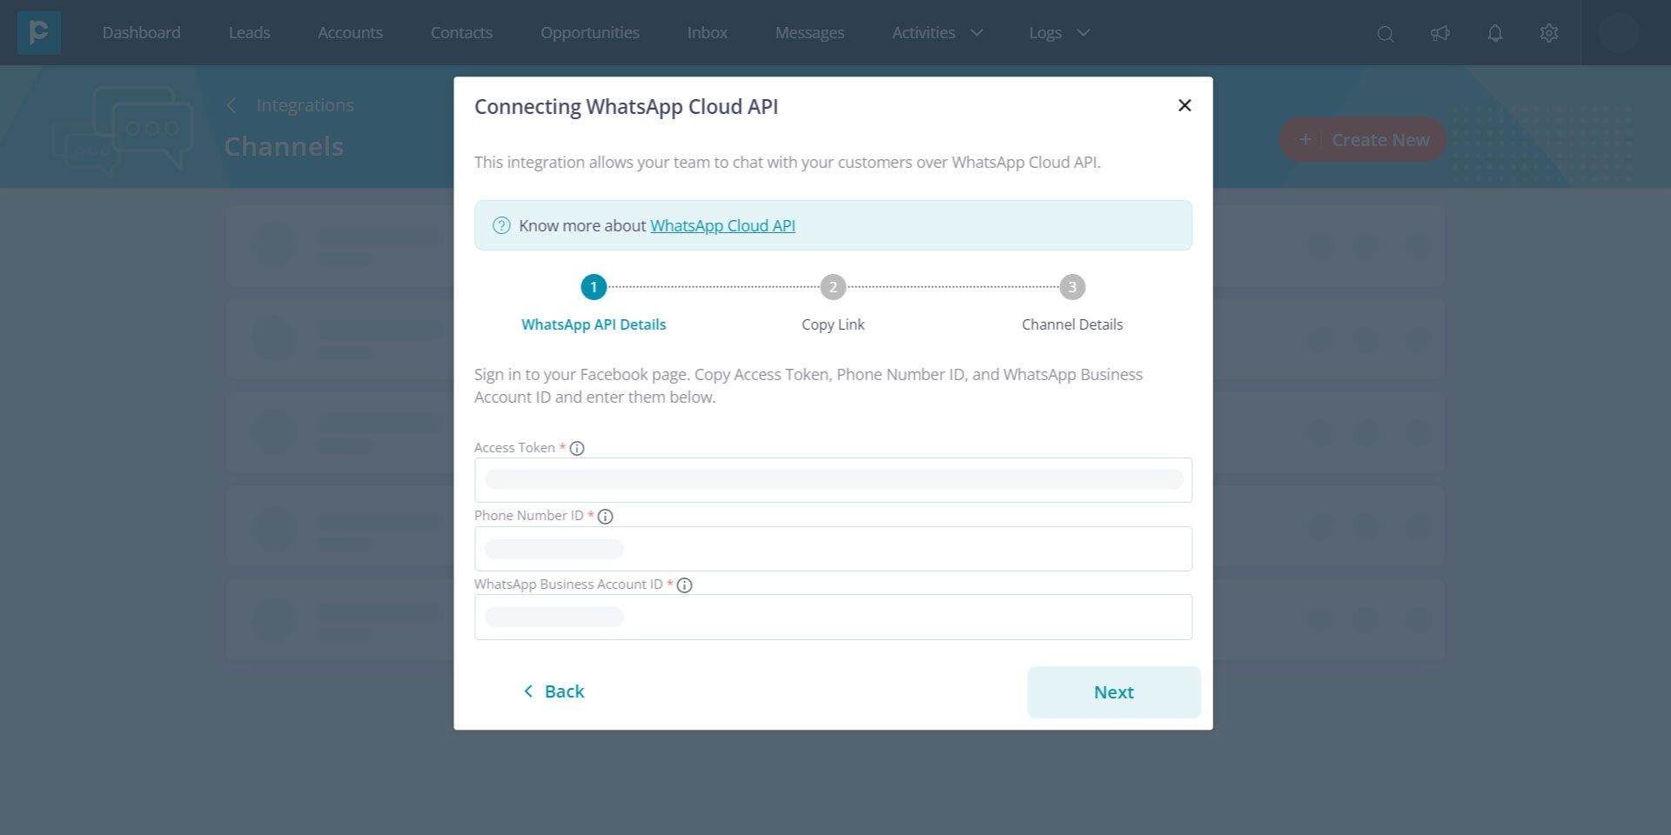Open the Inbox section
Image resolution: width=1671 pixels, height=835 pixels.
click(708, 33)
